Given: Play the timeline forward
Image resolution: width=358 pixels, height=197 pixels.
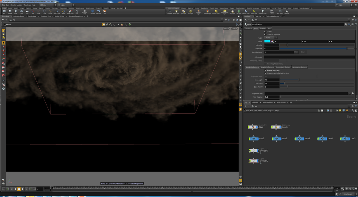Looking at the screenshot, I should [x=23, y=189].
